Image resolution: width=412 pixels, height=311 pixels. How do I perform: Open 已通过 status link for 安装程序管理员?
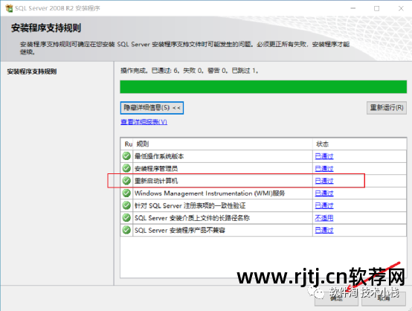tap(324, 169)
